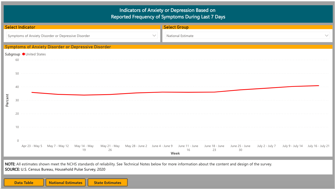Screen dimensions: 335x189
Task: Click the 60 value on the y-axis
Action: point(17,60)
